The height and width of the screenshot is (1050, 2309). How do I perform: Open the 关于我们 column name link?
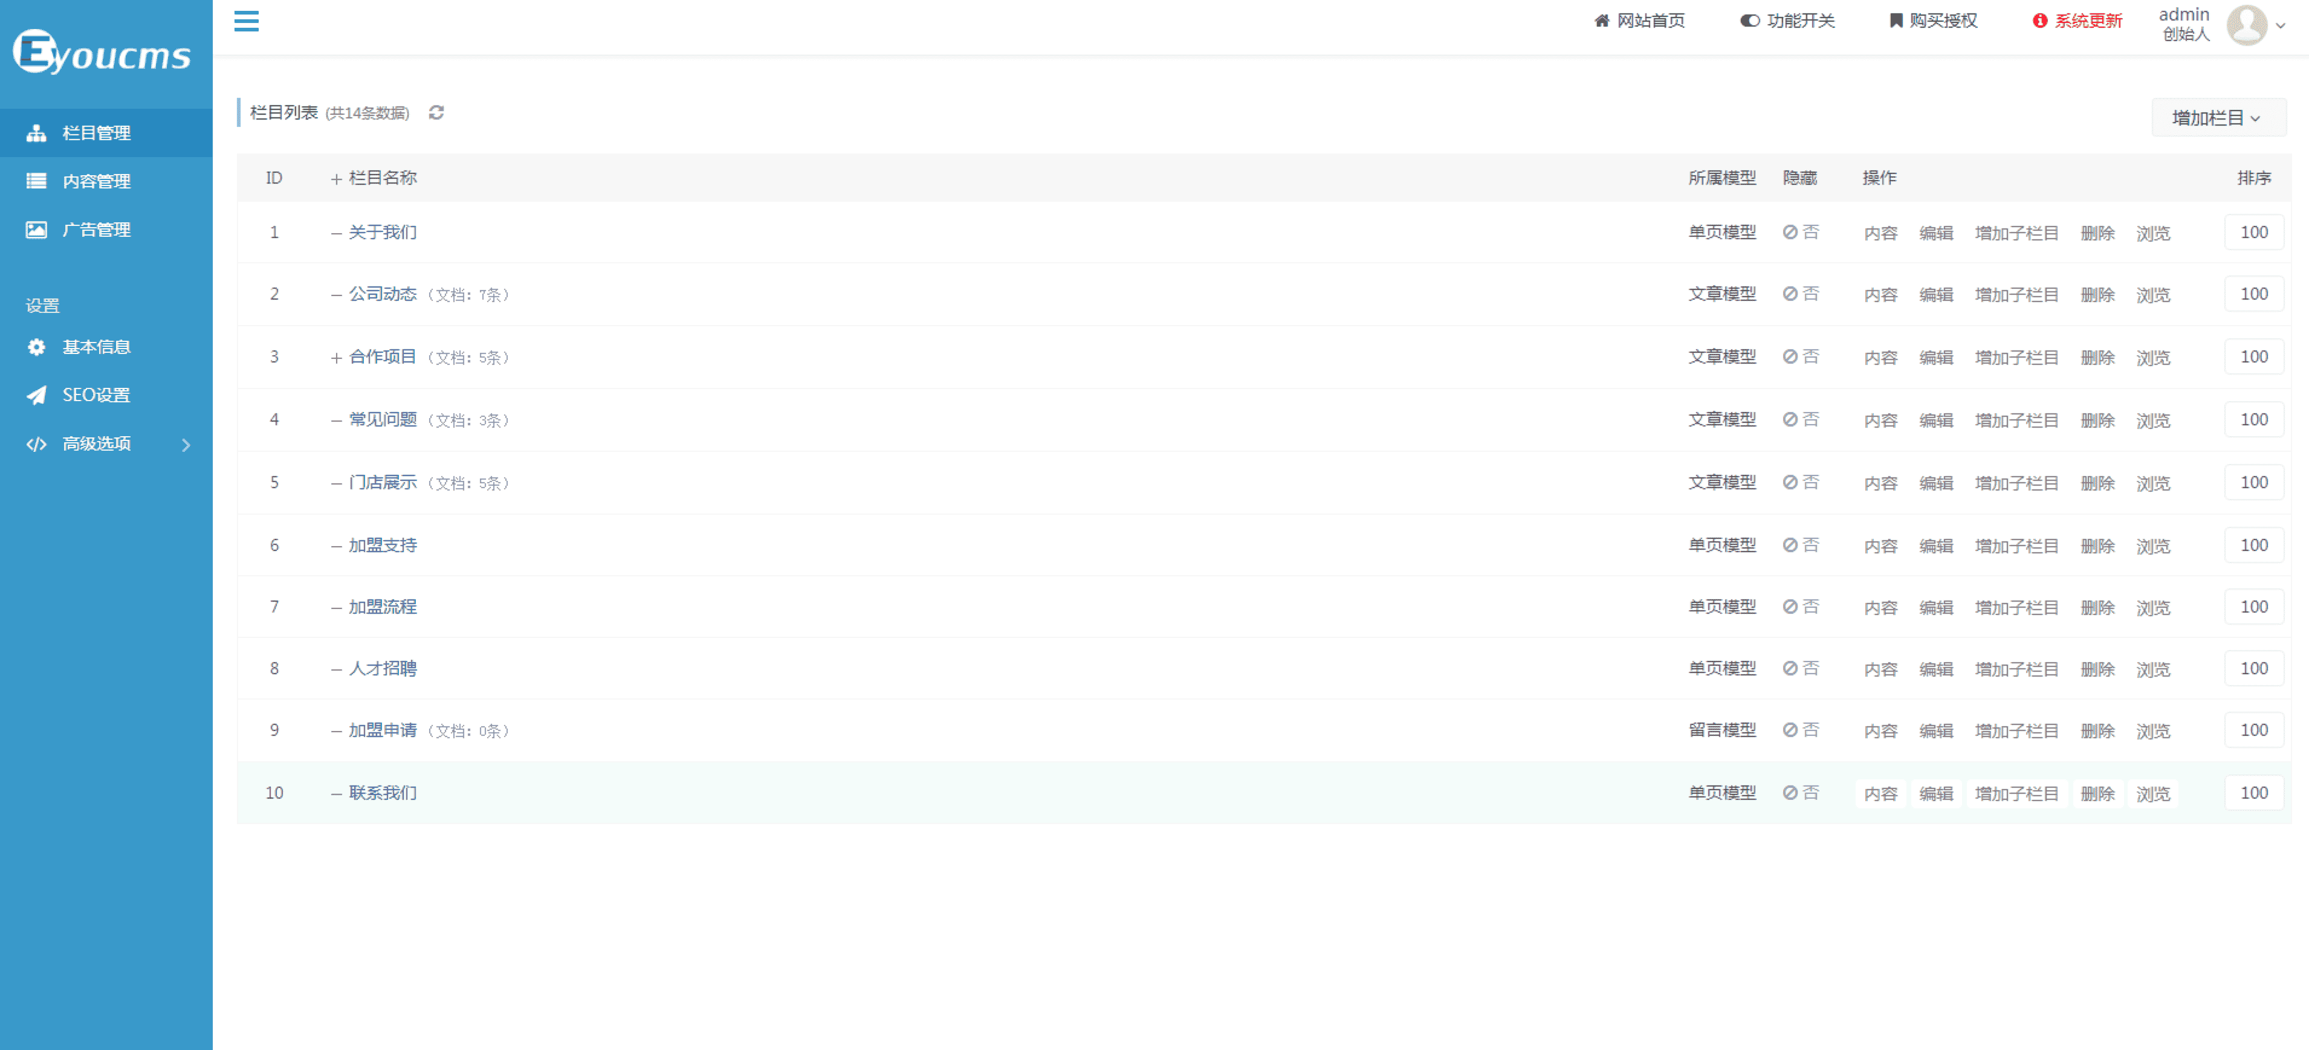coord(383,232)
